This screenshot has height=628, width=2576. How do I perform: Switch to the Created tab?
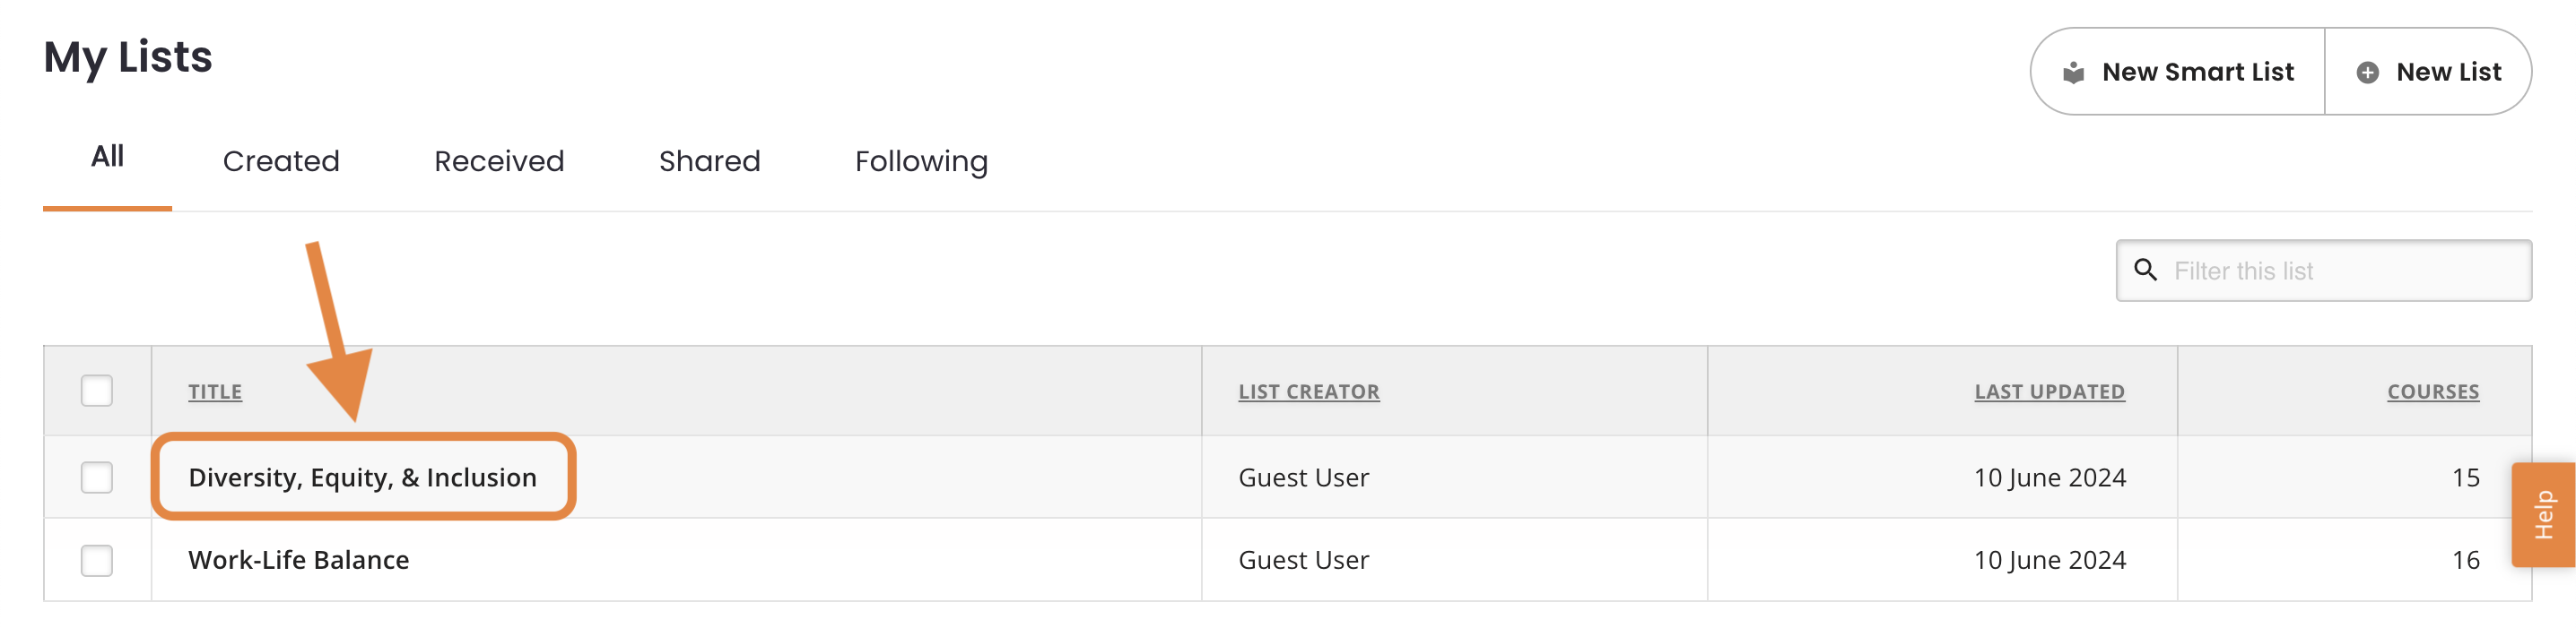click(281, 160)
